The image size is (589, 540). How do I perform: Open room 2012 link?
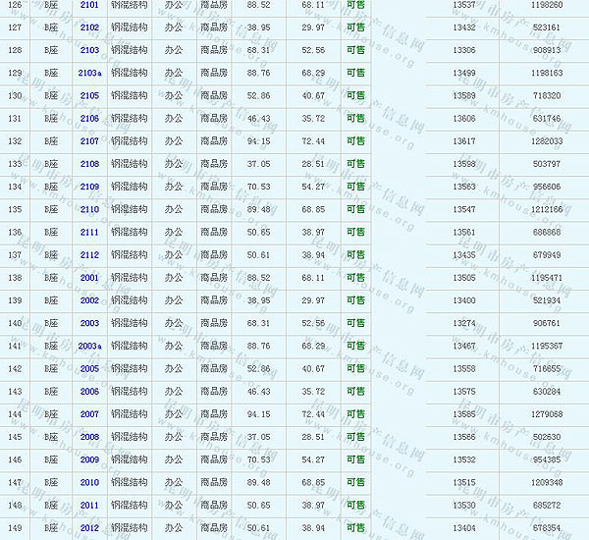click(89, 528)
